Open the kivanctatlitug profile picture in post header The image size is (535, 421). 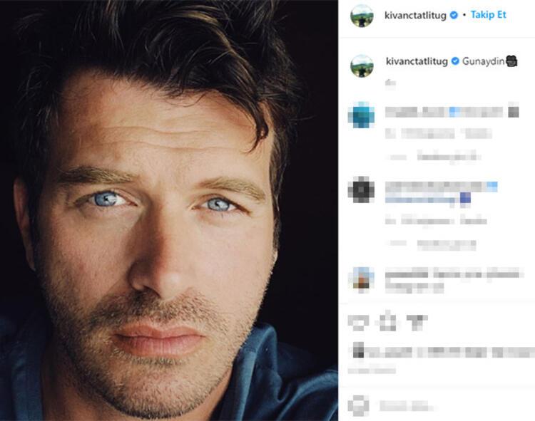coord(362,16)
